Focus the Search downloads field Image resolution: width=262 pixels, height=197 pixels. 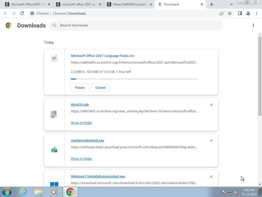pos(136,25)
